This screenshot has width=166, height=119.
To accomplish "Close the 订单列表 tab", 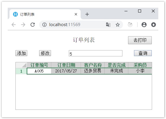I will 76,14.
